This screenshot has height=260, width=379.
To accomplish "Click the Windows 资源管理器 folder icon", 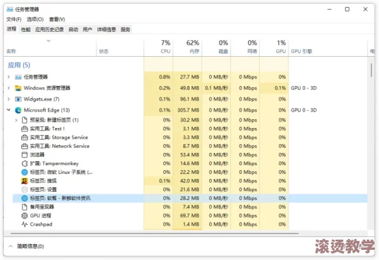I will pos(18,88).
